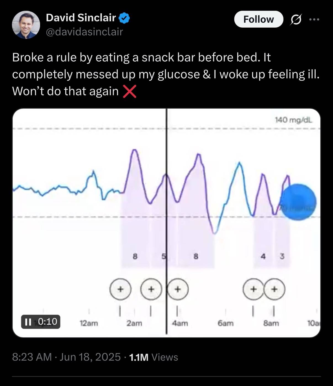Pause the video at 0:10
The width and height of the screenshot is (333, 386).
point(41,322)
